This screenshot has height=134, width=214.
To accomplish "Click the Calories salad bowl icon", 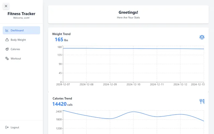I will click(7, 49).
